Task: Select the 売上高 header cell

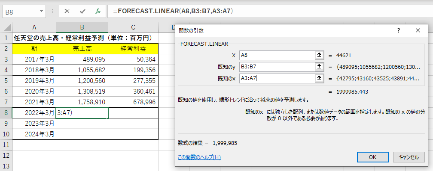Action: click(x=82, y=49)
